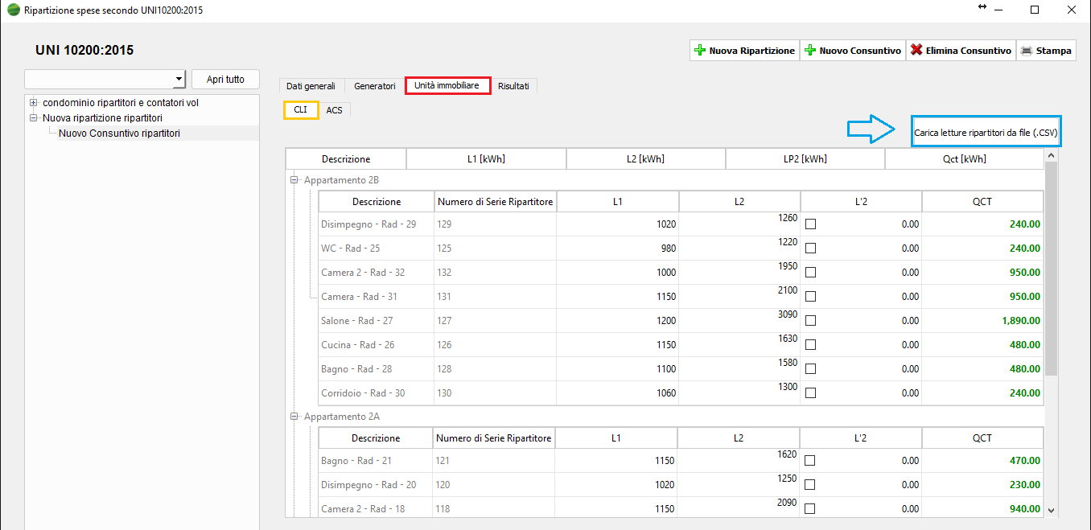This screenshot has width=1091, height=530.
Task: Check the L'2 box for Bagno - Rad - 21
Action: tap(810, 461)
